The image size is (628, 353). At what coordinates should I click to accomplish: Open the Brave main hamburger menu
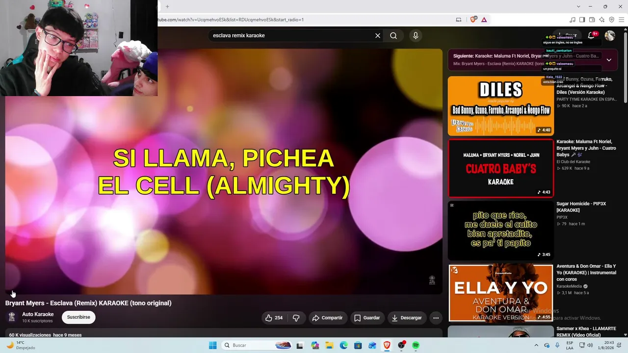621,20
